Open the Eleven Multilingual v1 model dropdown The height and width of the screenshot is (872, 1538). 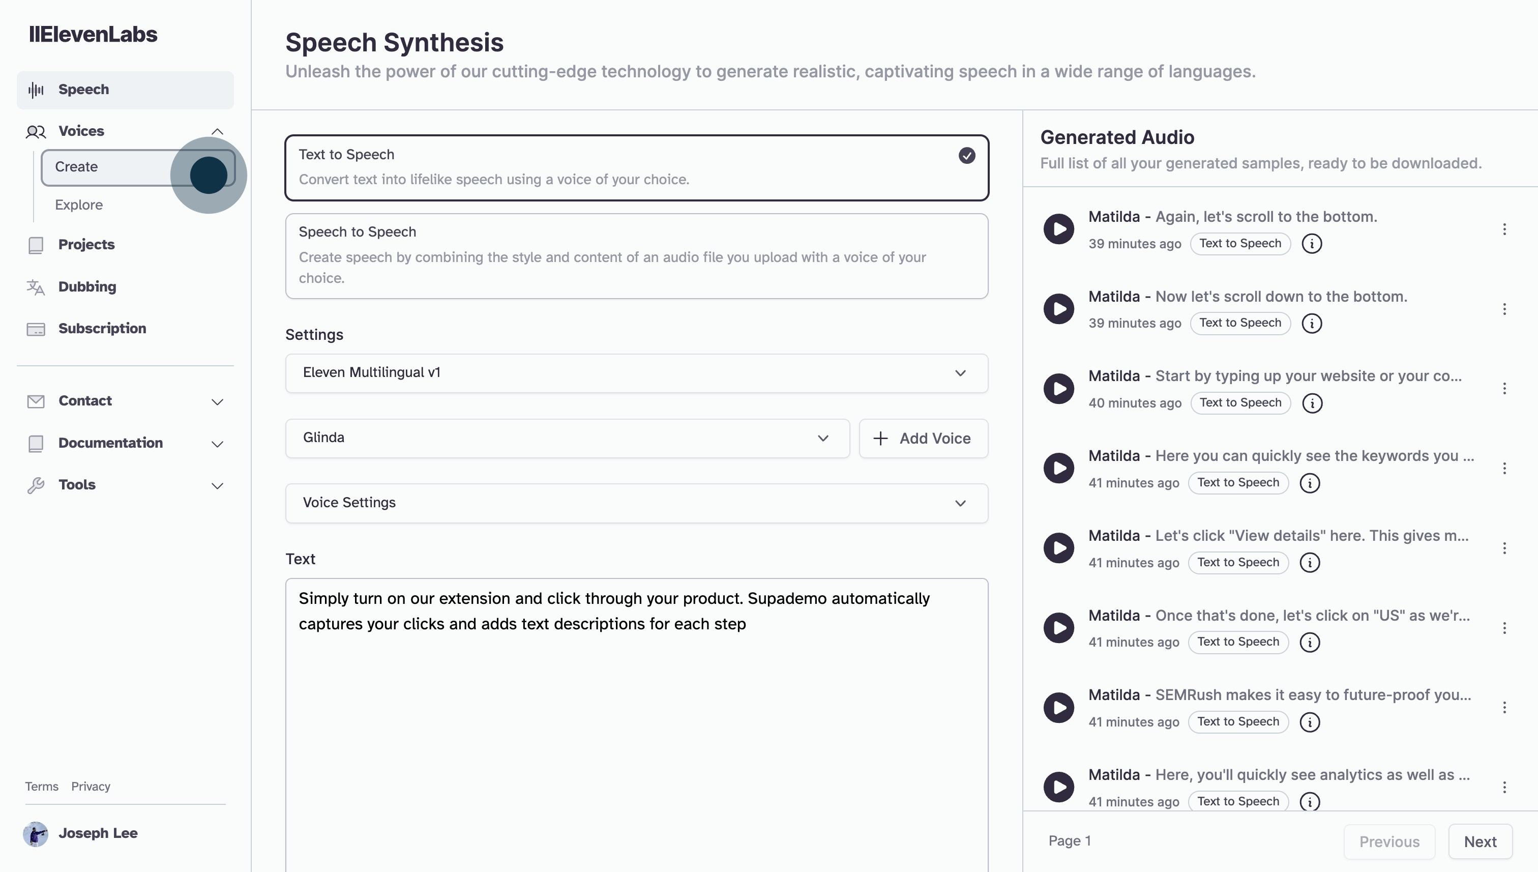click(x=636, y=373)
